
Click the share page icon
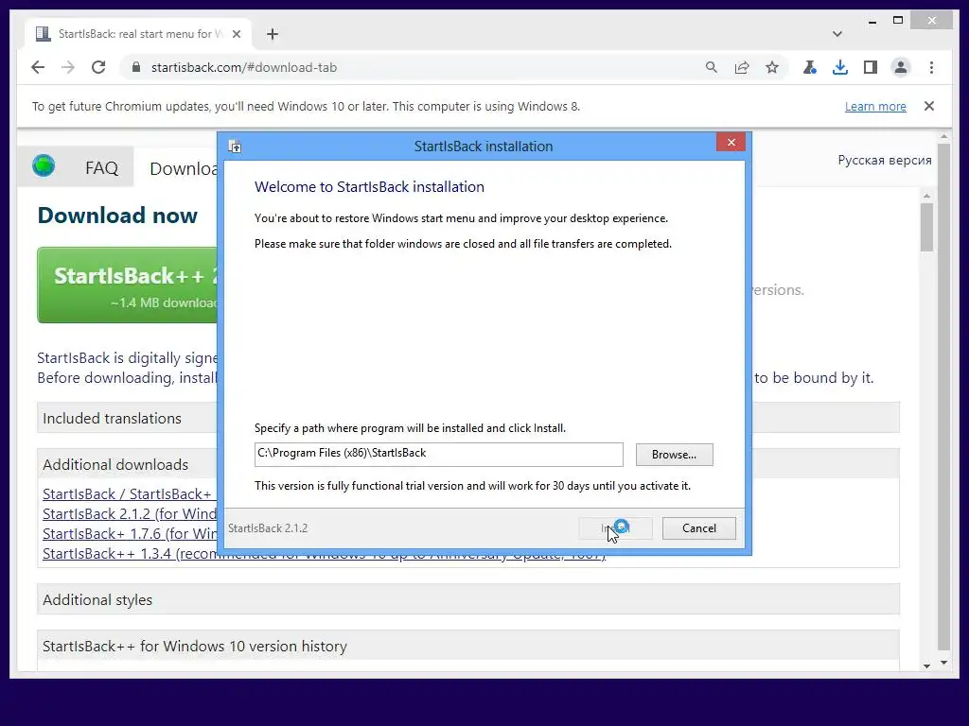pos(742,67)
